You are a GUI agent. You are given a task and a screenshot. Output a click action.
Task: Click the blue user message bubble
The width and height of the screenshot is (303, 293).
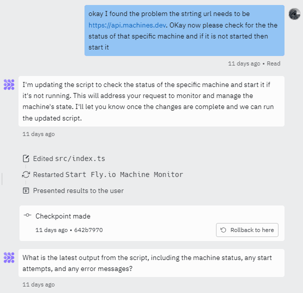(x=184, y=30)
